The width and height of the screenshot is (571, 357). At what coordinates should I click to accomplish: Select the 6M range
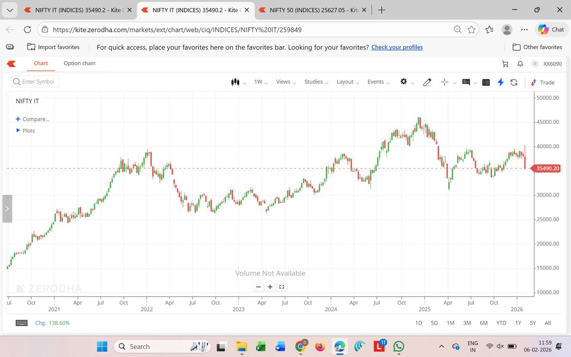pyautogui.click(x=484, y=323)
